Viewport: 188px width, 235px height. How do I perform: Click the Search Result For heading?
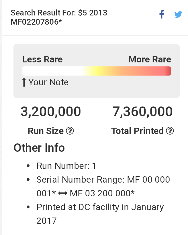pos(59,17)
